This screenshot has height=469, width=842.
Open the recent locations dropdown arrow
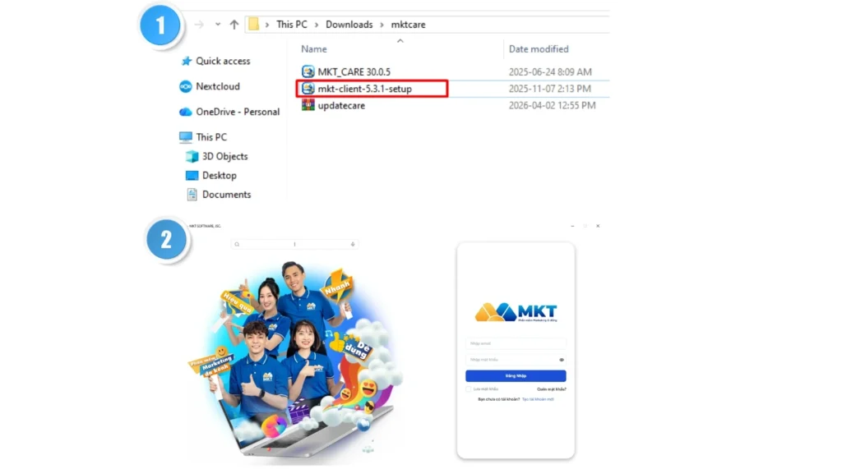[217, 24]
